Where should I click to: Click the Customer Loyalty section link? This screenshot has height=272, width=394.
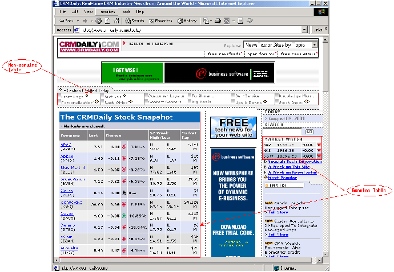(166, 96)
